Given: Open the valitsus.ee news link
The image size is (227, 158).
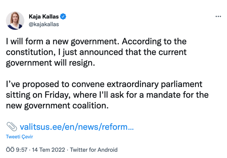Looking at the screenshot, I should (77, 126).
